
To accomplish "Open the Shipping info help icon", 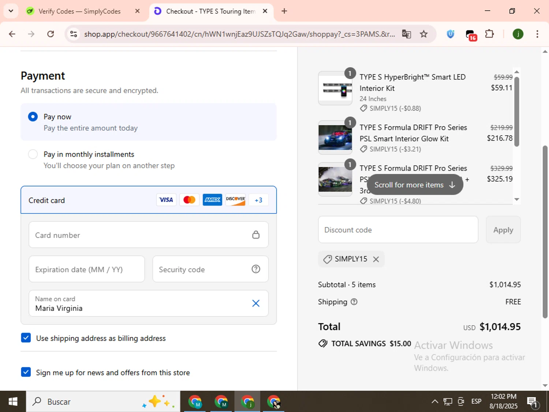I will coord(354,302).
